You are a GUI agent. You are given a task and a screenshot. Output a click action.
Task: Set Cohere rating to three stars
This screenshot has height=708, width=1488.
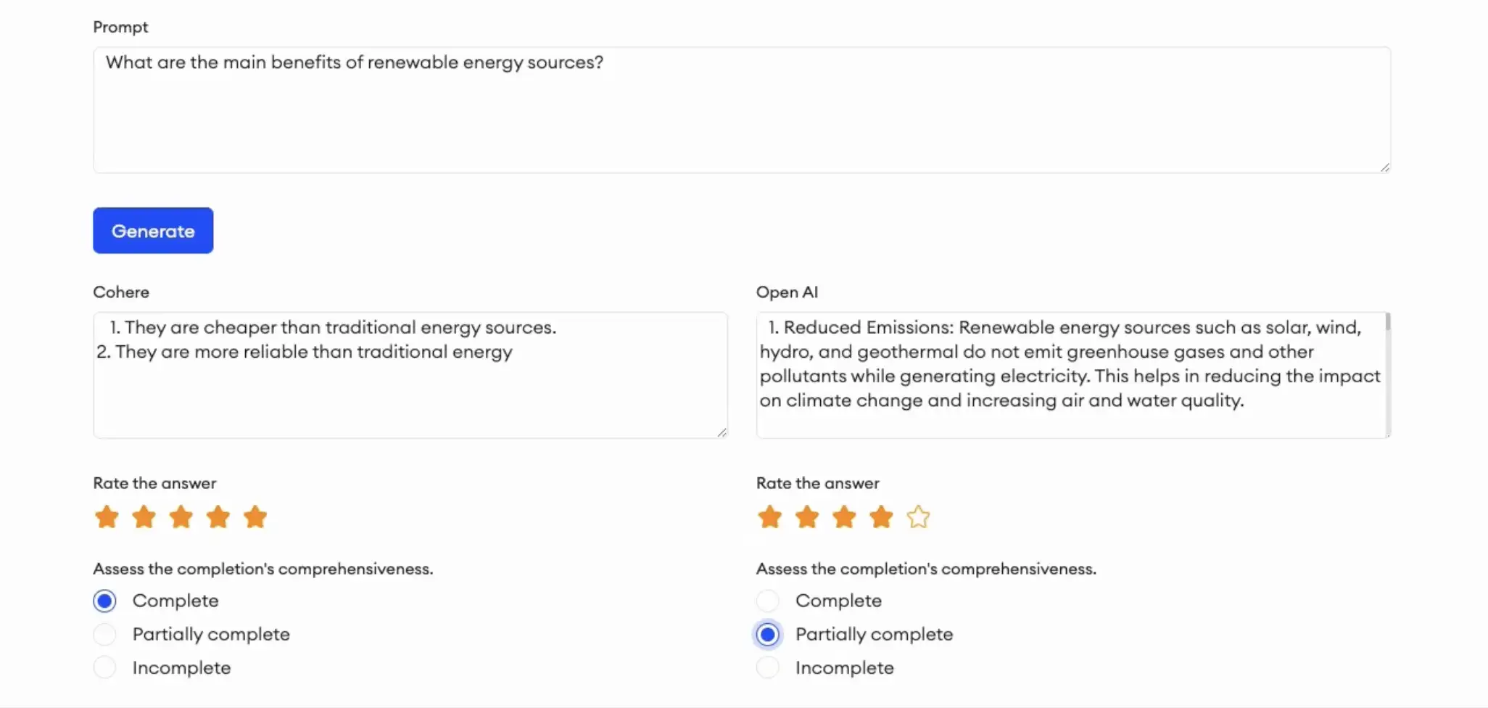click(181, 517)
